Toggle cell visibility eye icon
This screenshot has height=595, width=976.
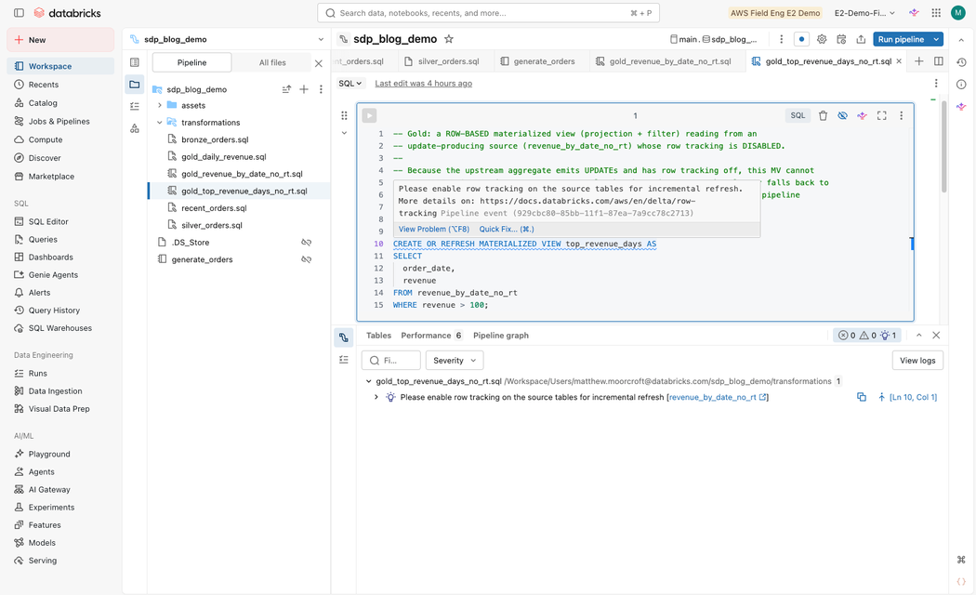click(x=842, y=115)
